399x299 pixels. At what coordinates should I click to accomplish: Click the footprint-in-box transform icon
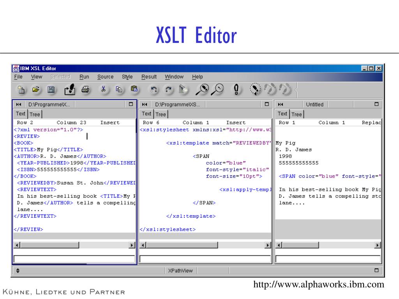pos(69,90)
